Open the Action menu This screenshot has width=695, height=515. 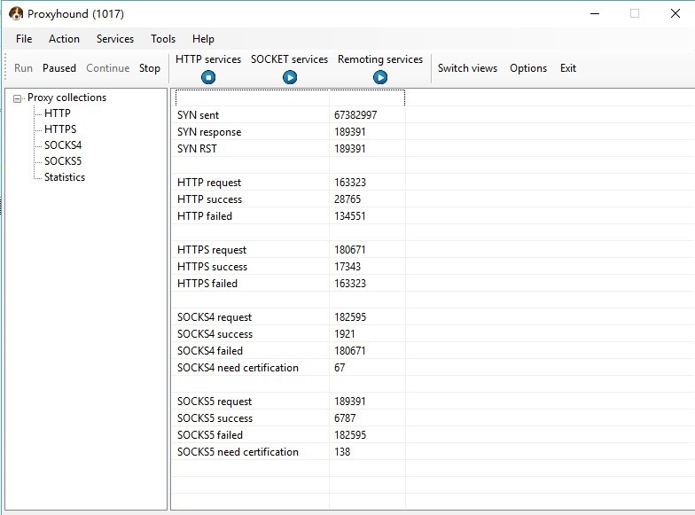pyautogui.click(x=64, y=39)
